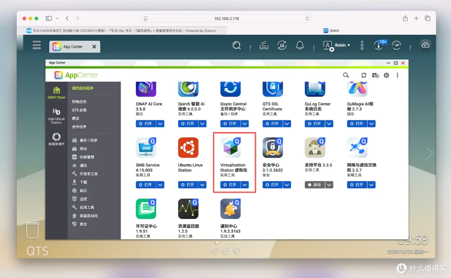Select 备份 / 同步 category
Image resolution: width=451 pixels, height=278 pixels.
(85, 140)
